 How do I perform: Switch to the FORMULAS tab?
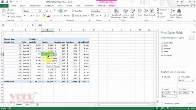tap(49, 5)
